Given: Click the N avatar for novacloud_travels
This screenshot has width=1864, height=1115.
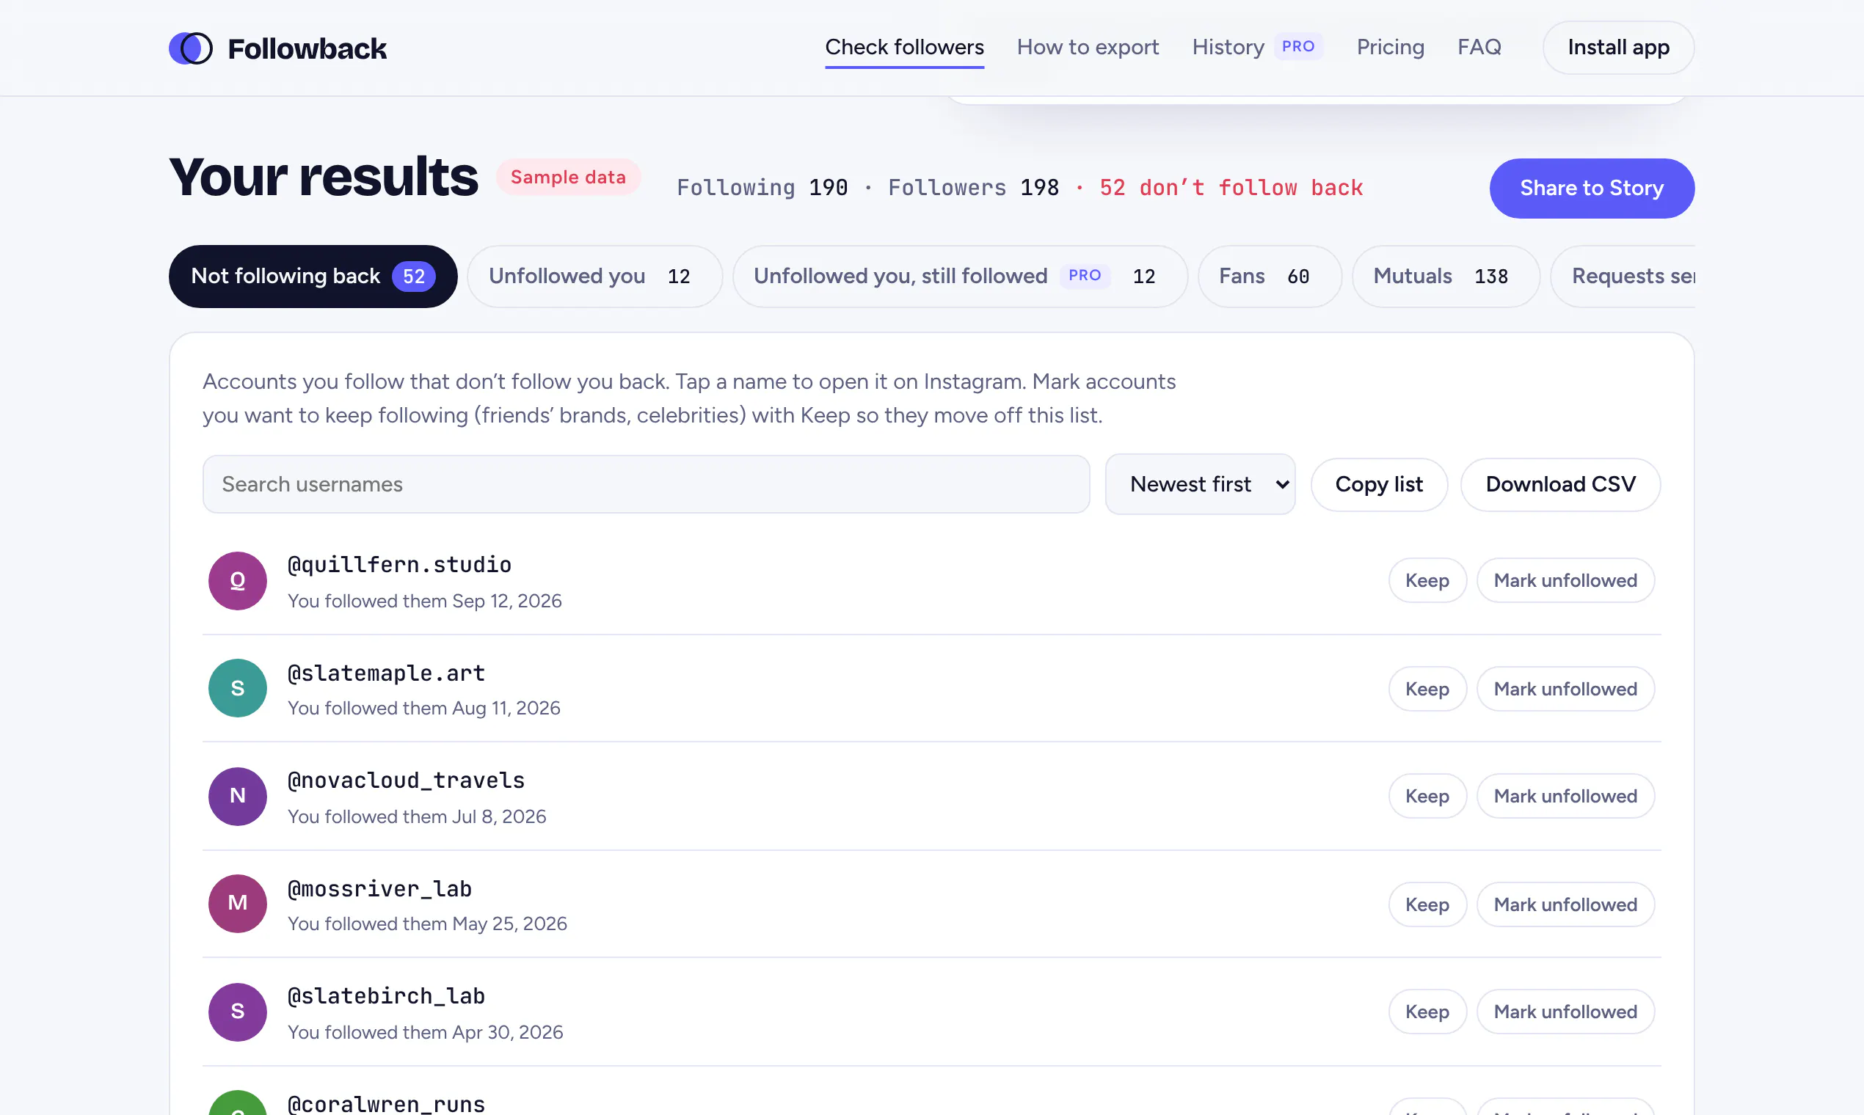Looking at the screenshot, I should (x=238, y=796).
